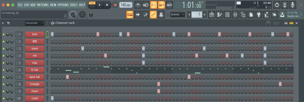Screen dimensions: 304x102
Task: Toggle the blend recording overdub icon
Action: [x=161, y=5]
